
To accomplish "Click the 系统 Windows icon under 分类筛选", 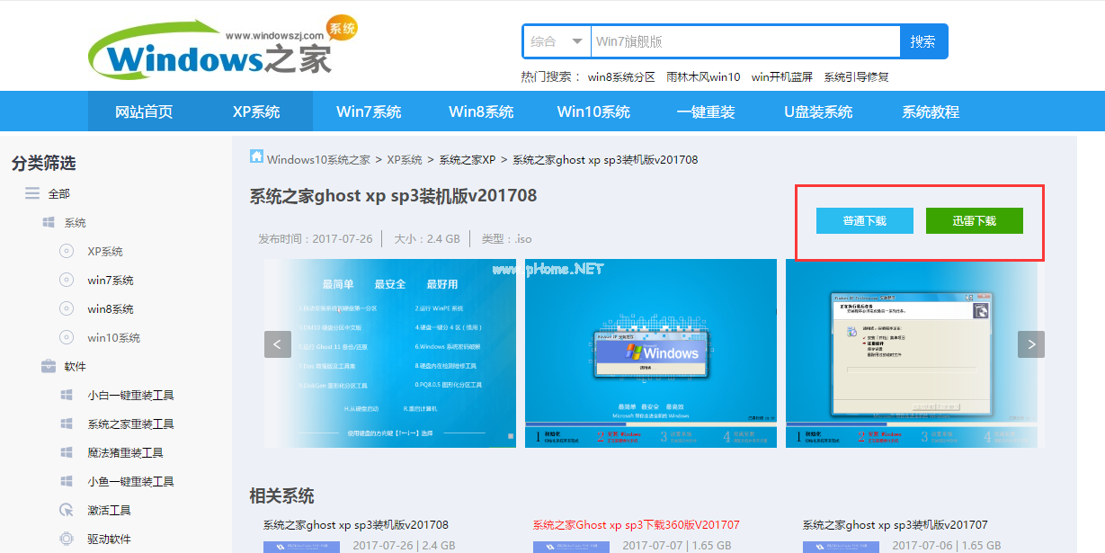I will click(x=49, y=222).
